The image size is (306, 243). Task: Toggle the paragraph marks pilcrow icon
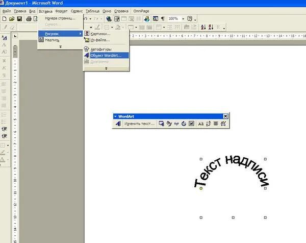[x=163, y=19]
